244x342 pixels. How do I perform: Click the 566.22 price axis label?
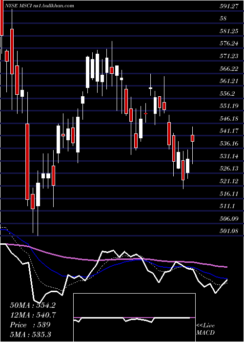pyautogui.click(x=229, y=69)
